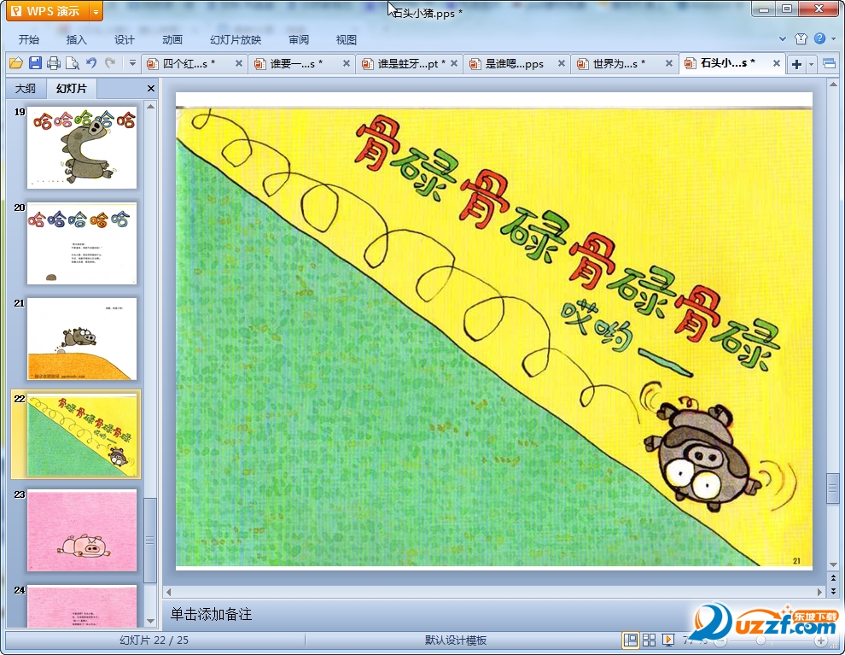Open file with the folder icon
This screenshot has height=655, width=845.
pyautogui.click(x=16, y=63)
